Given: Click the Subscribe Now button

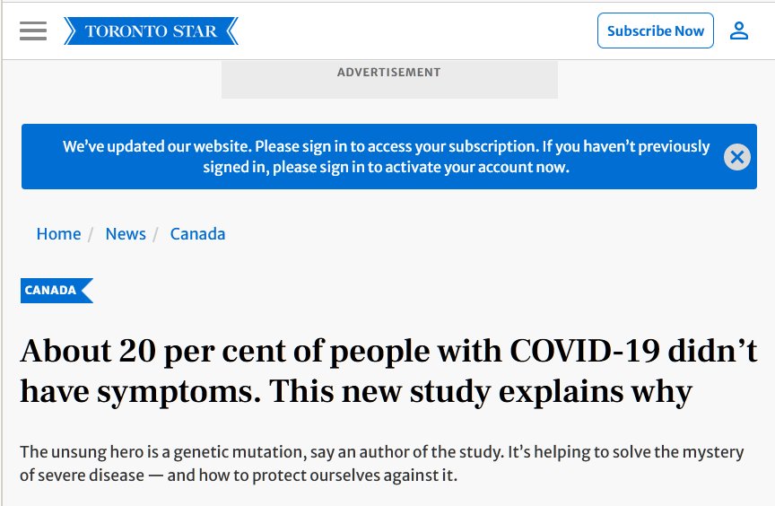Looking at the screenshot, I should point(656,31).
